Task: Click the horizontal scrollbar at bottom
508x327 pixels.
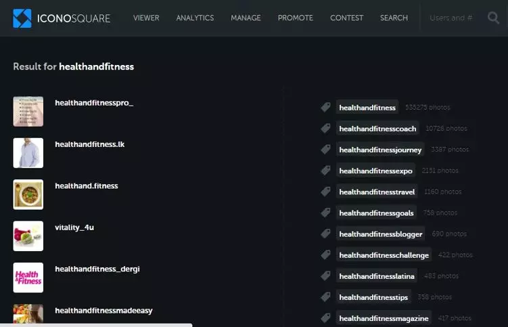Action: pos(96,325)
